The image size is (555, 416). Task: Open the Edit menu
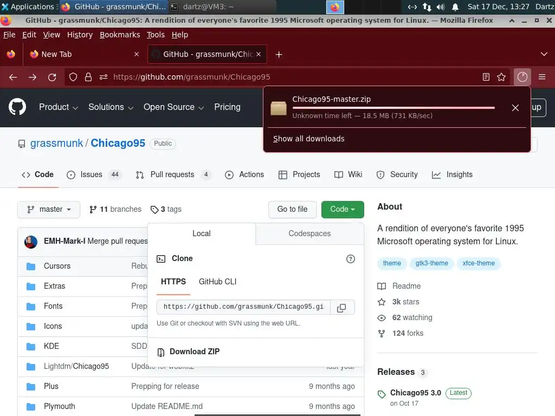pos(29,35)
